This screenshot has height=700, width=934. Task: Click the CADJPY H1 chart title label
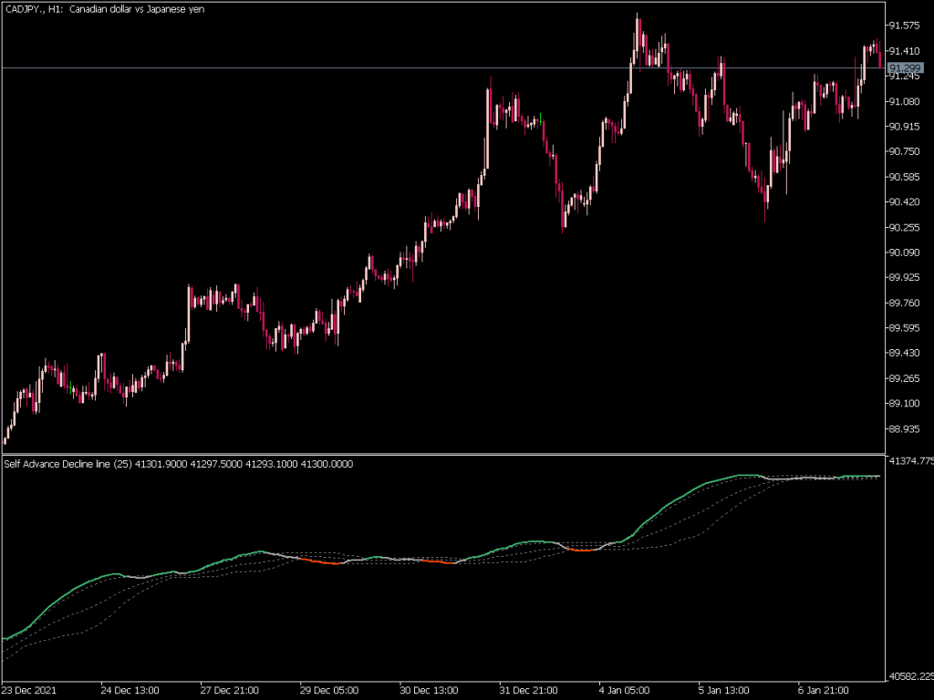click(105, 9)
